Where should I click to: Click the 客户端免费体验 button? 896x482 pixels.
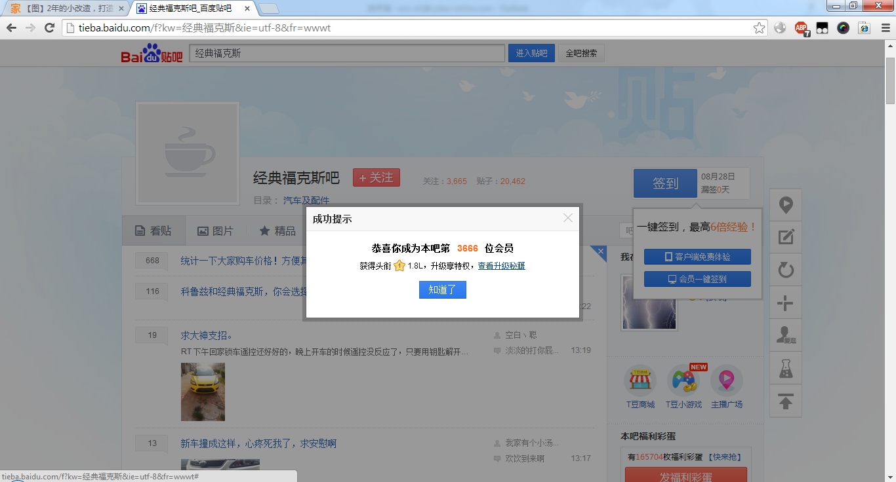(697, 257)
